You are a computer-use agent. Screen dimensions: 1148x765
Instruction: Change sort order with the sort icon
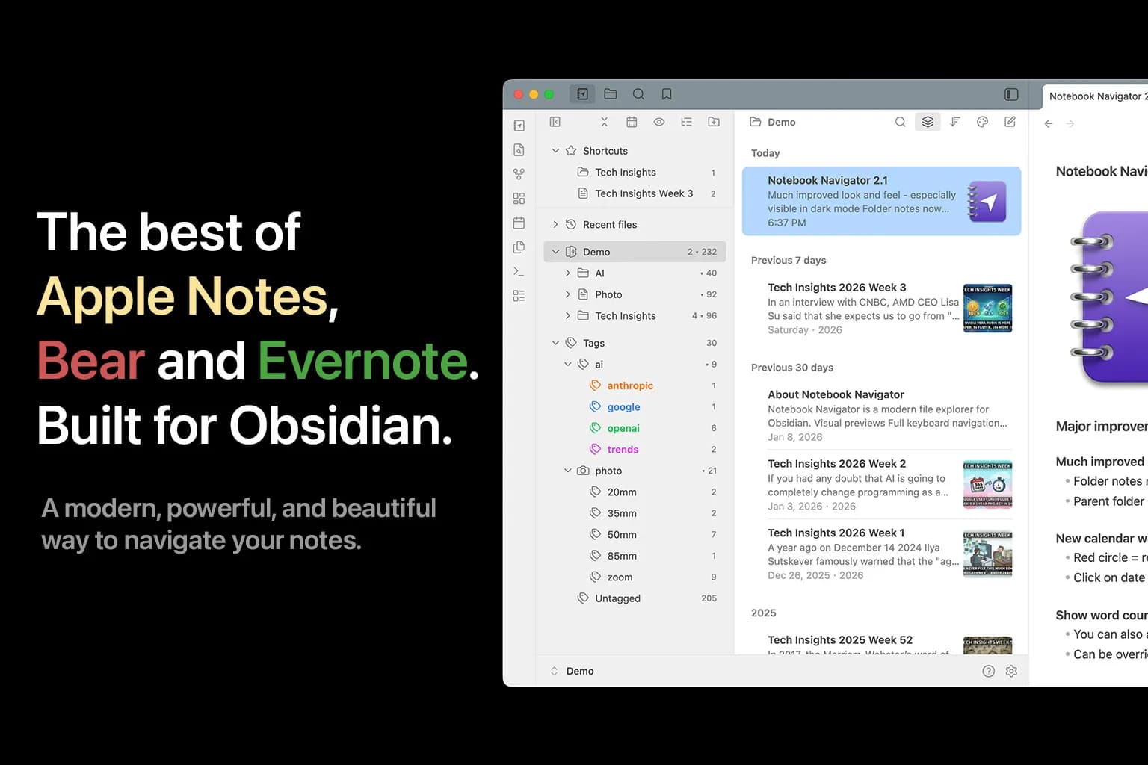955,122
